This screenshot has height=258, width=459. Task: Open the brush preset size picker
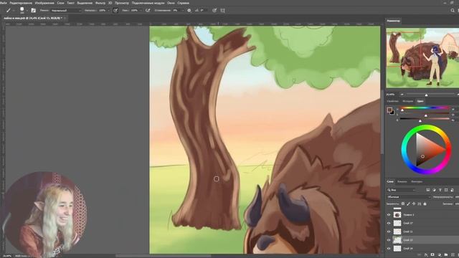tap(22, 10)
